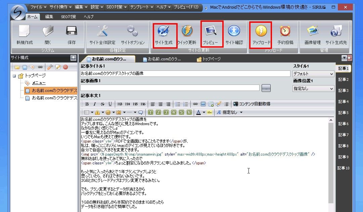Image resolution: width=363 pixels, height=212 pixels.
Task: Open the SEO対策 menu in title bar
Action: 117,7
